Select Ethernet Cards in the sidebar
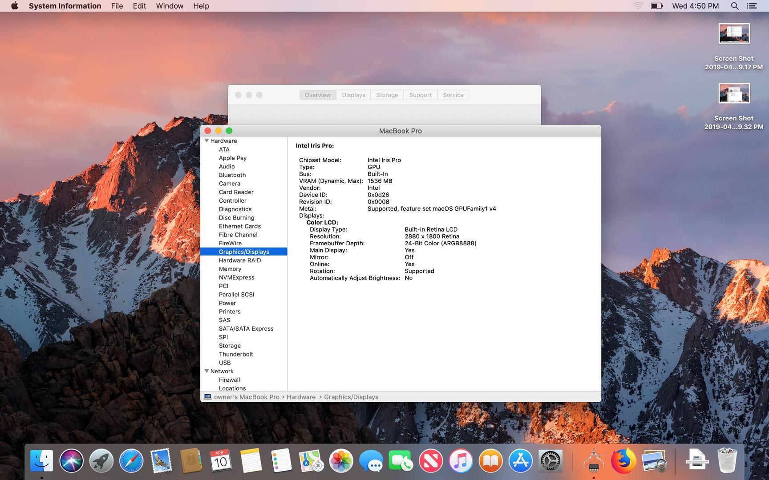This screenshot has width=769, height=480. [x=240, y=226]
